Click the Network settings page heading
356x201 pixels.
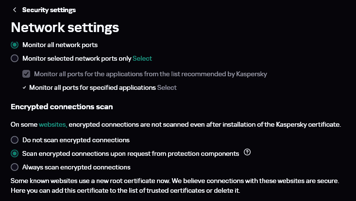coord(65,27)
